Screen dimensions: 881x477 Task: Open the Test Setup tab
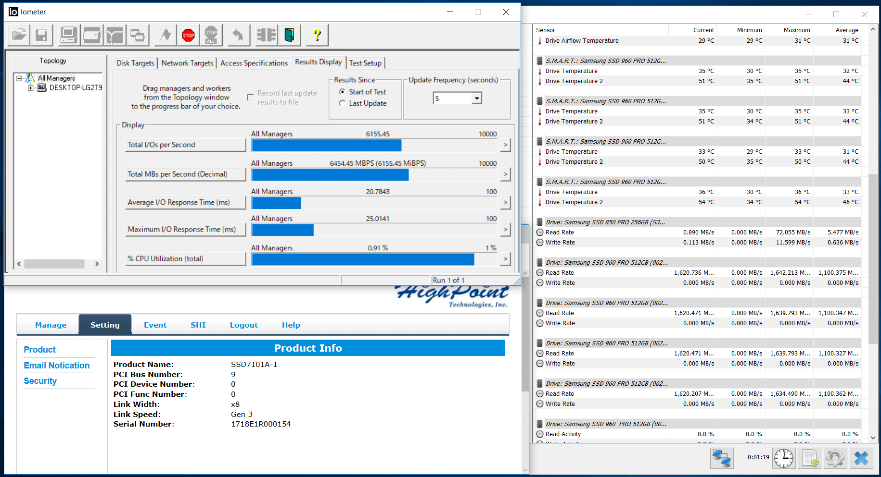(x=365, y=63)
